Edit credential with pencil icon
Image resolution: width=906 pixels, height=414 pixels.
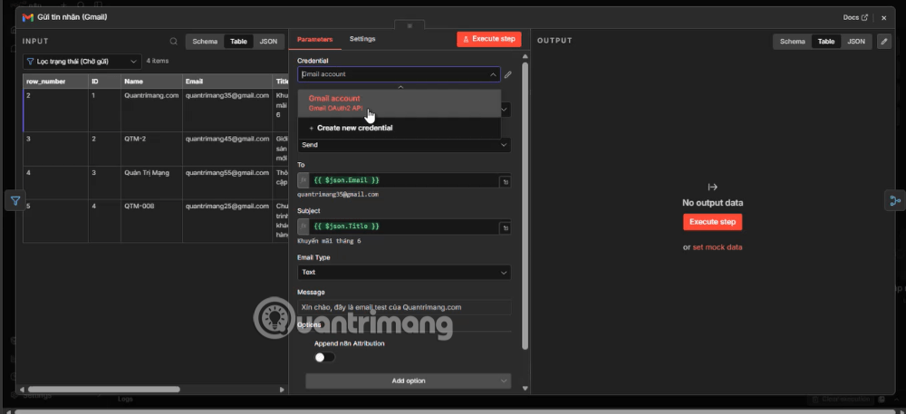[508, 74]
